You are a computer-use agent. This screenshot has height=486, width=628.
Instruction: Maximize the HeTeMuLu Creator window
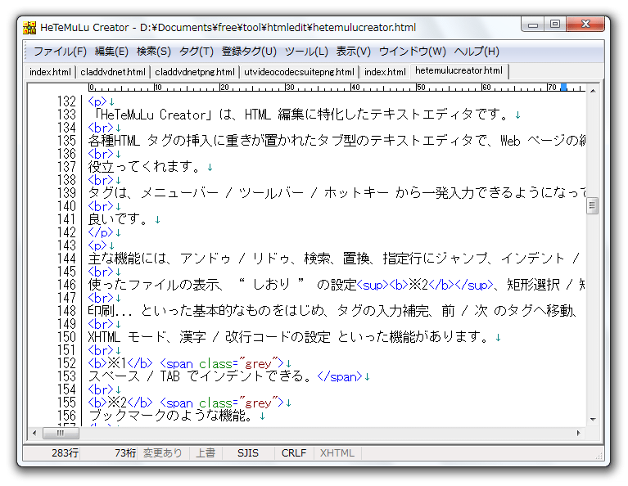555,25
